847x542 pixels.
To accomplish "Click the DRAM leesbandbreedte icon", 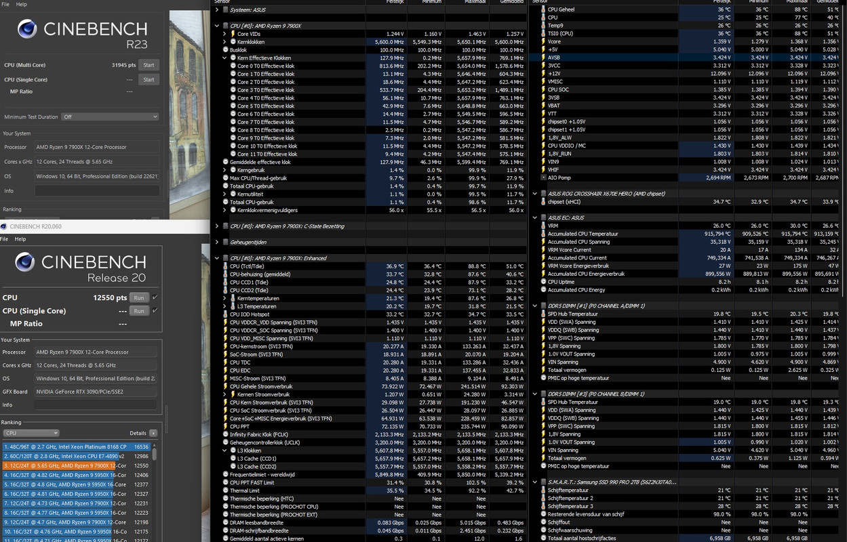I will 225,522.
